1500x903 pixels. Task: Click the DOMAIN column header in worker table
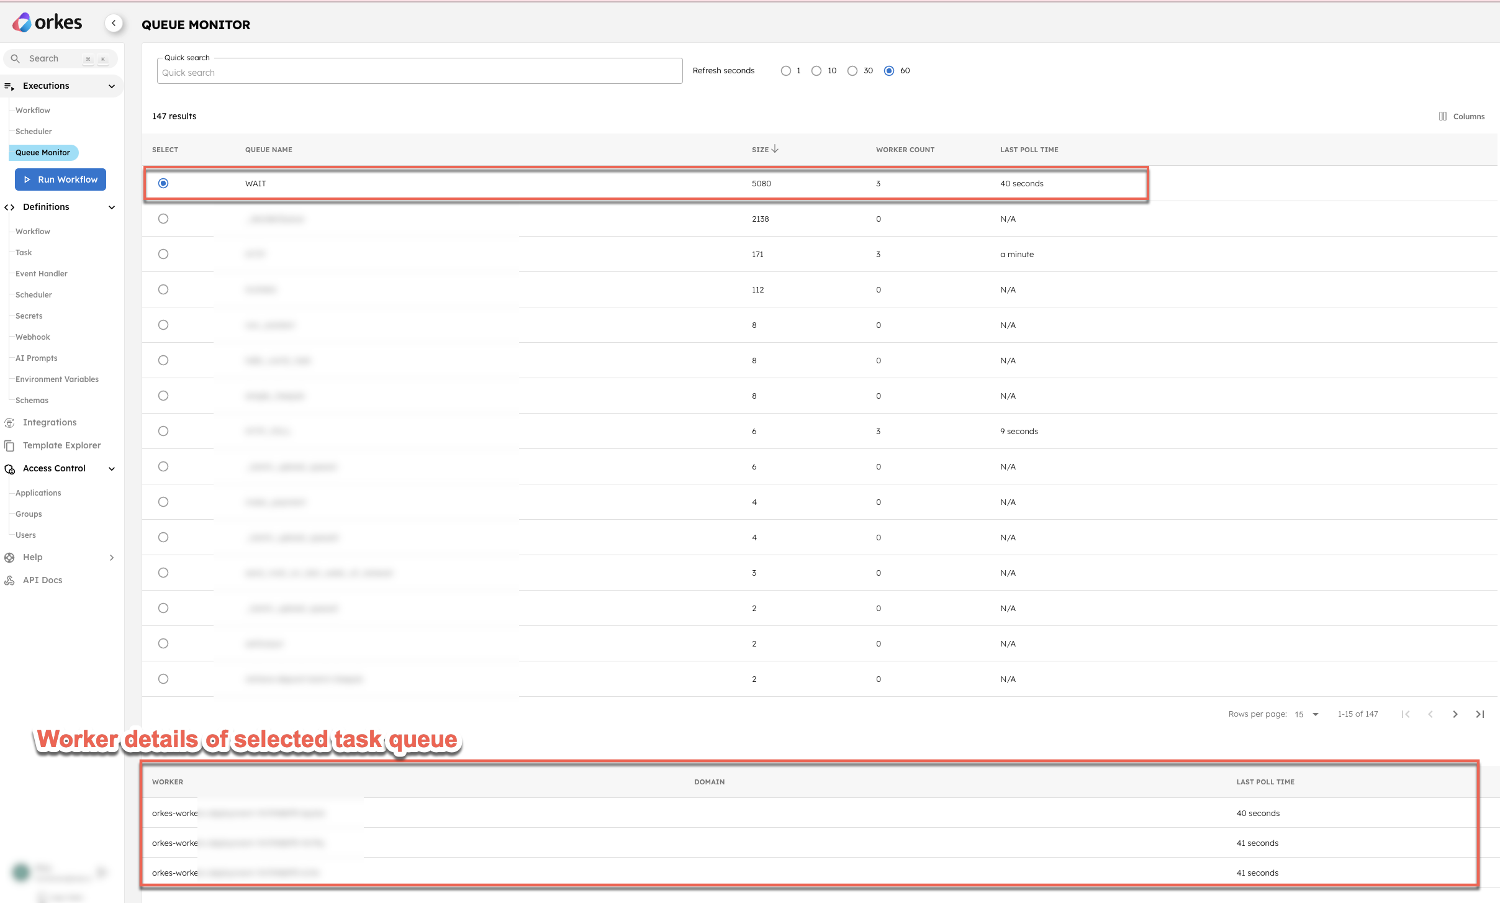point(710,782)
